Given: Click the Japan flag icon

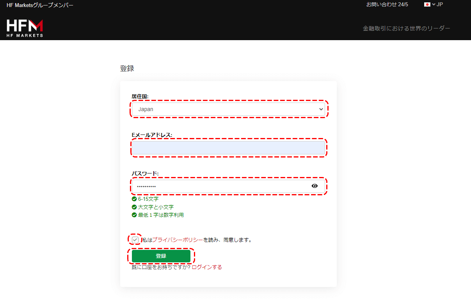Looking at the screenshot, I should [427, 5].
